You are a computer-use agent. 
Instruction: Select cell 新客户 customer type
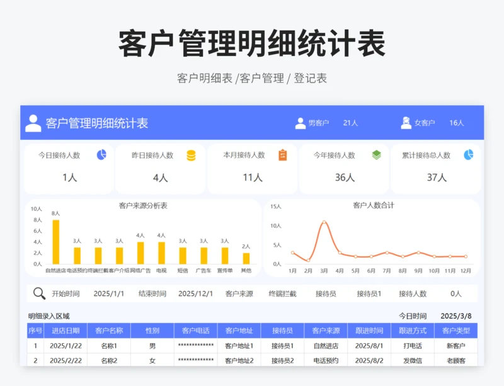(455, 346)
